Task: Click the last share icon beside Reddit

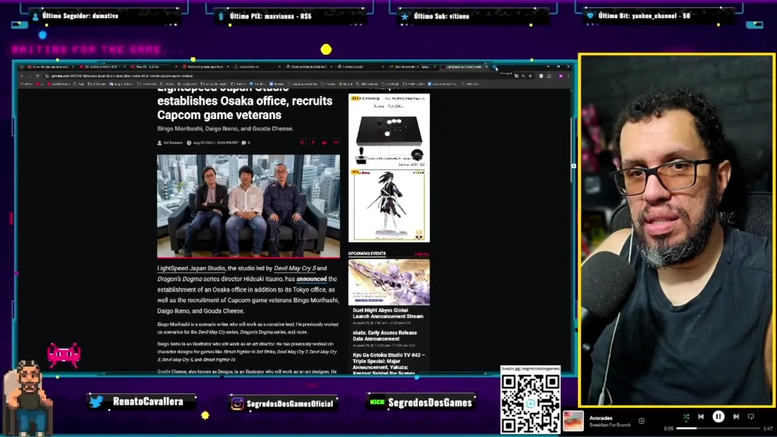Action: coord(335,143)
